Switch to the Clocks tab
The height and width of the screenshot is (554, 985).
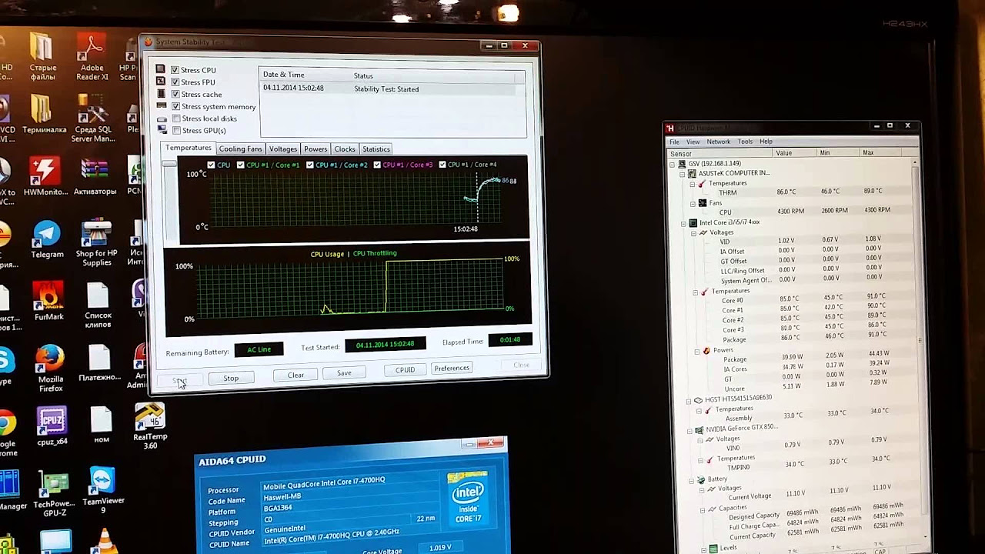345,149
